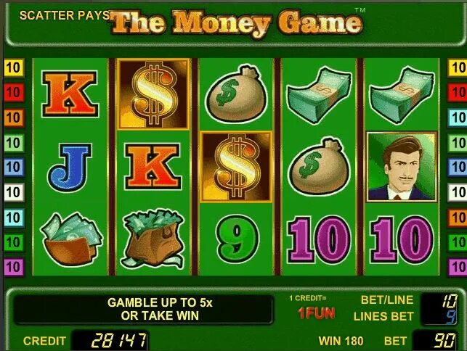467x351 pixels.
Task: Select the yellow payline 10 marker on left
Action: tap(14, 68)
